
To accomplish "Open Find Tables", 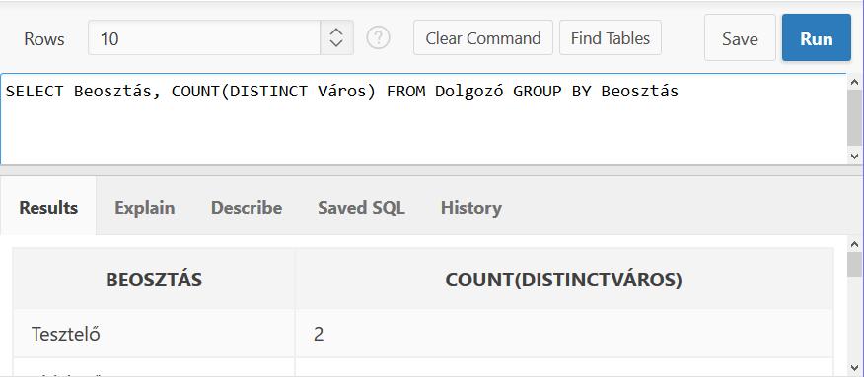I will [611, 38].
